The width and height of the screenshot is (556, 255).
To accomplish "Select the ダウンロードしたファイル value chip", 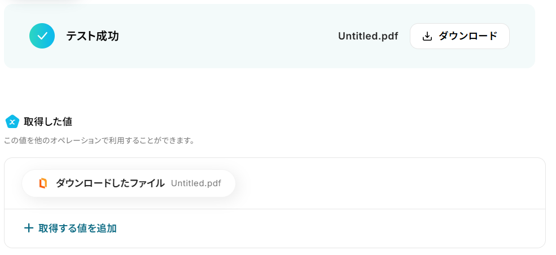I will (129, 183).
